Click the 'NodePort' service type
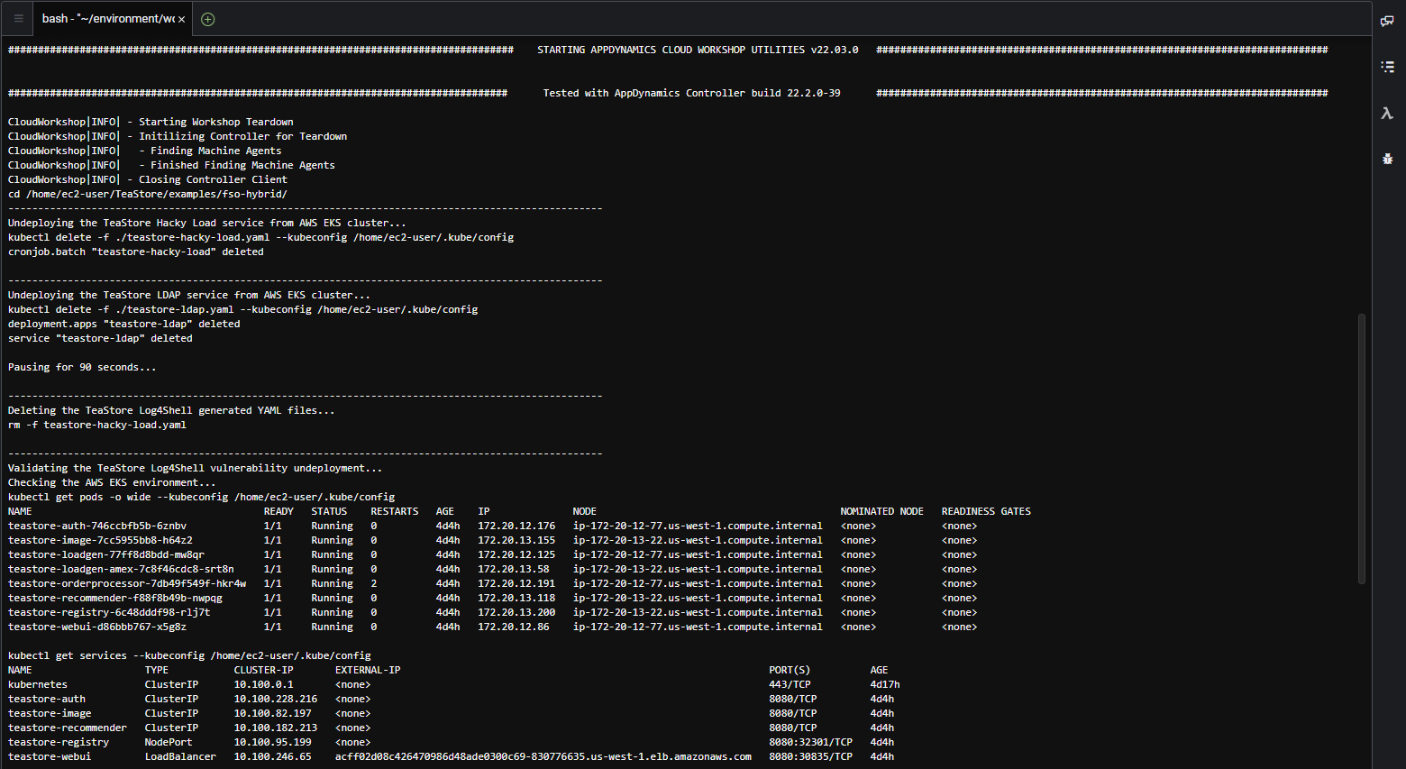The image size is (1406, 769). 169,742
